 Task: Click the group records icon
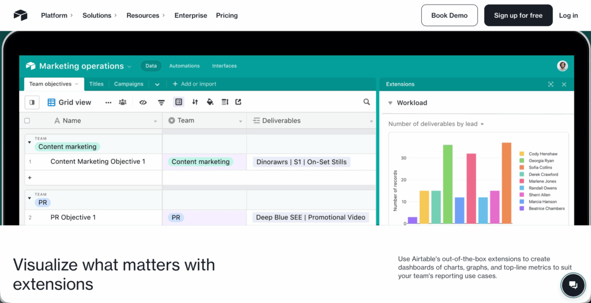(x=179, y=102)
